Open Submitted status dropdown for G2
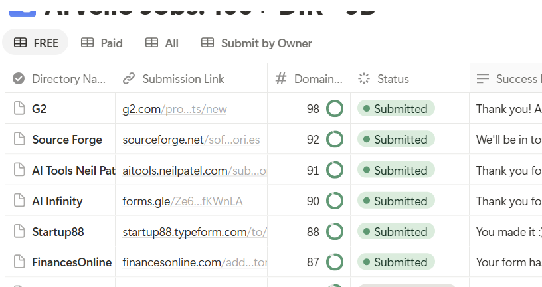Screen dimensions: 542x287 [396, 108]
